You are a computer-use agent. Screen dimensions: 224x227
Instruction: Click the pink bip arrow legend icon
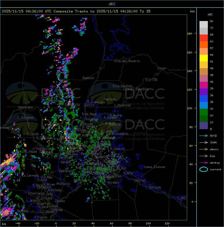204,156
